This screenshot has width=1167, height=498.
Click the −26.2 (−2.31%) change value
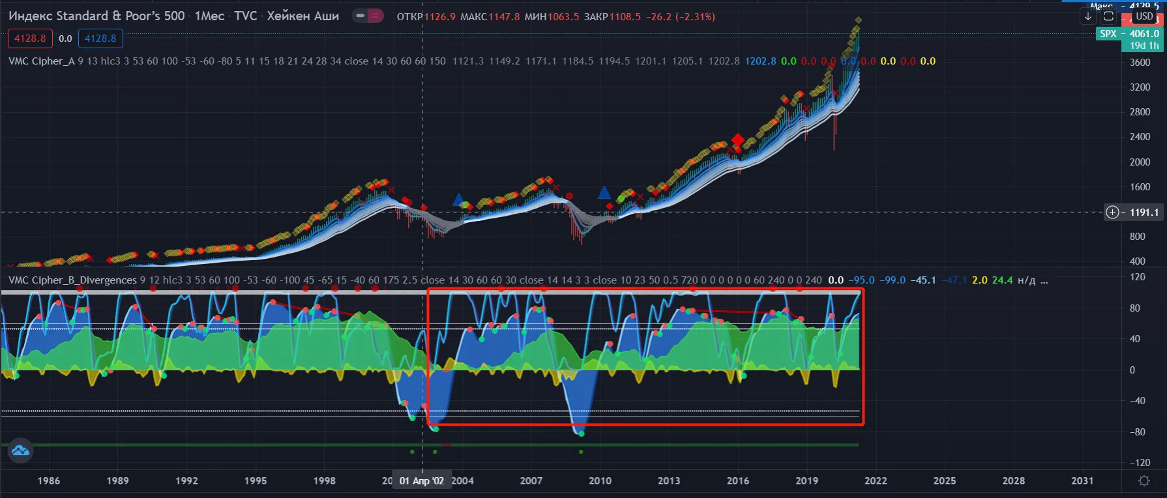click(x=681, y=17)
